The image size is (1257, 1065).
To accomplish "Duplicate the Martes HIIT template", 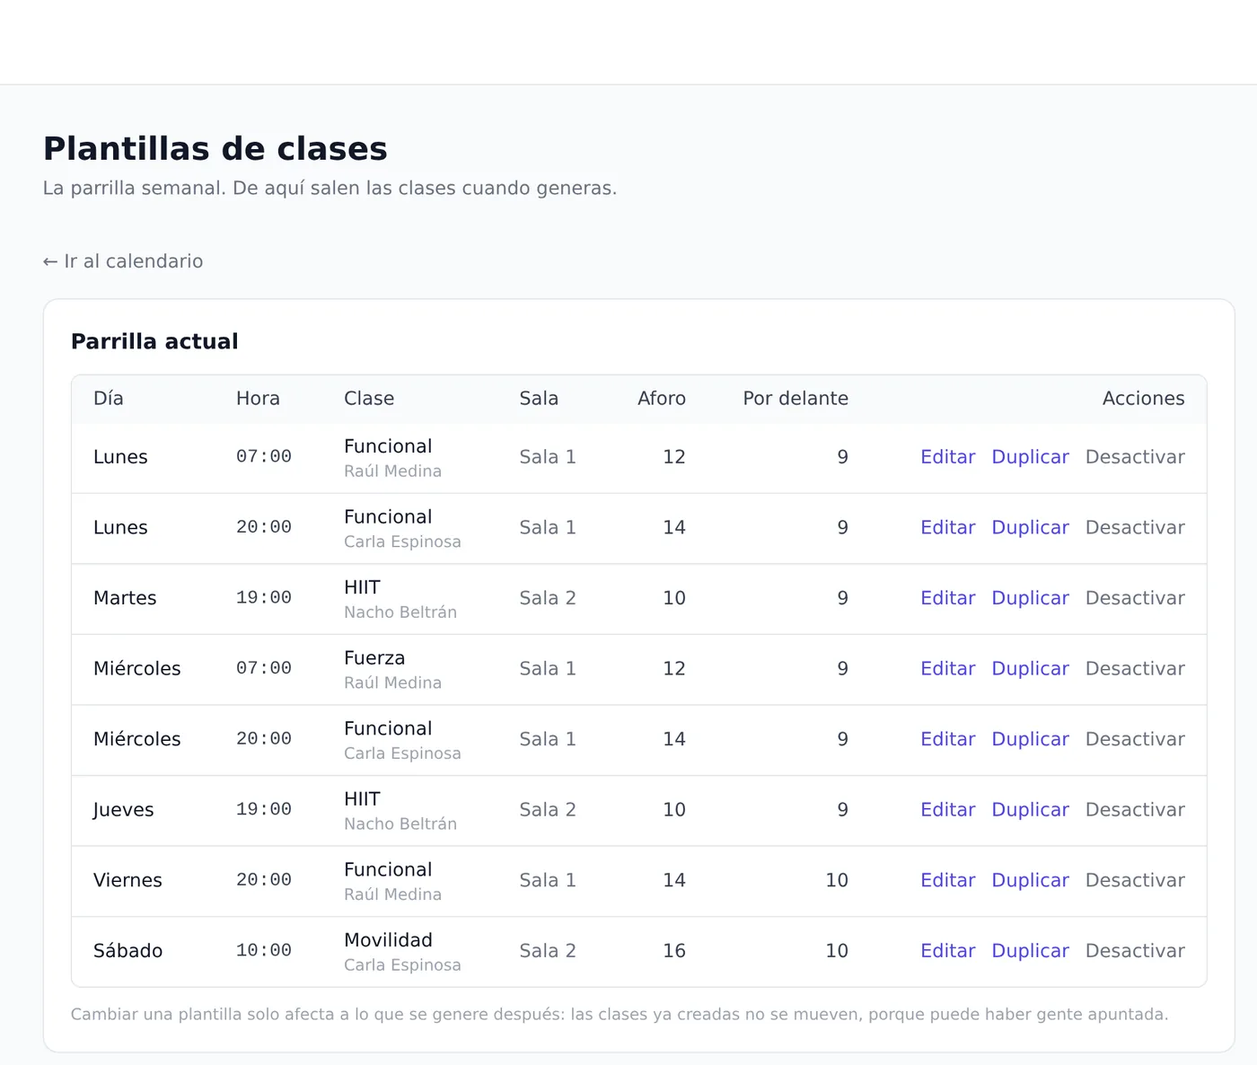I will pos(1030,598).
